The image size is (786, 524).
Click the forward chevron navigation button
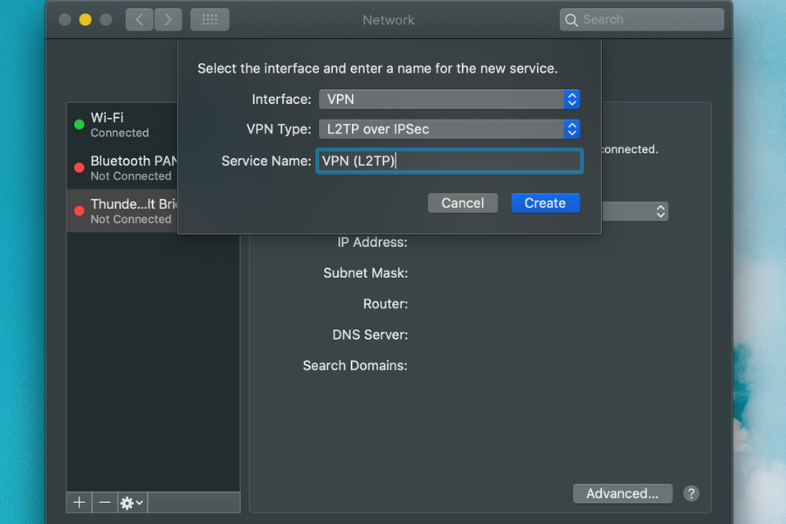tap(168, 19)
